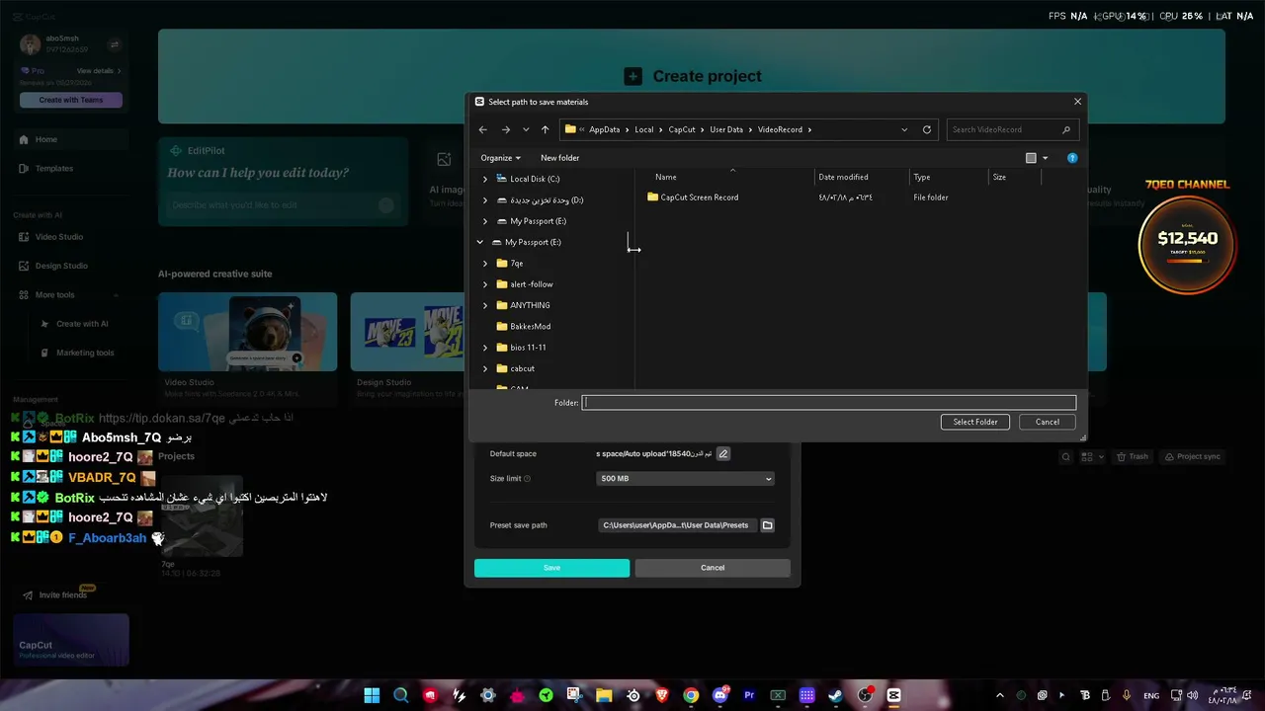Click into the Folder name field
Viewport: 1265px width, 711px height.
tap(829, 402)
